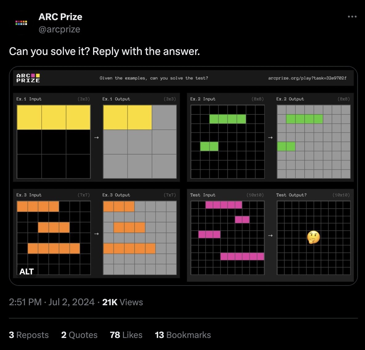365x350 pixels.
Task: Click the Ex.2 Output grid thumbnail
Action: tap(314, 142)
